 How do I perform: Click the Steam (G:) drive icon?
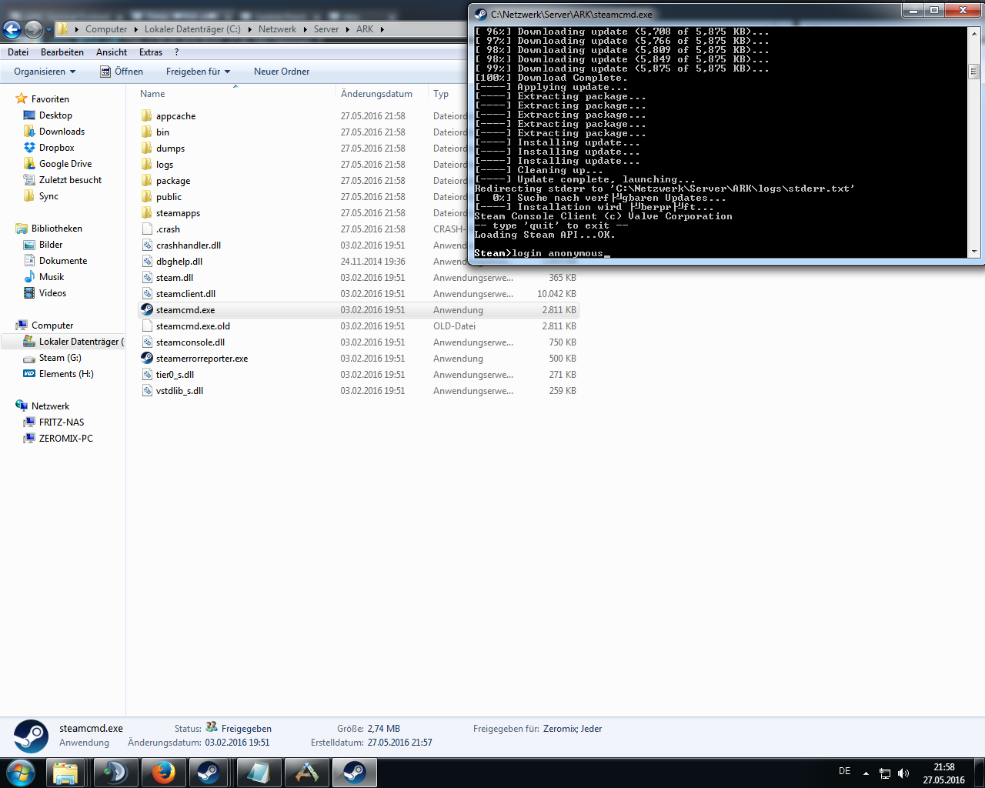(x=29, y=358)
